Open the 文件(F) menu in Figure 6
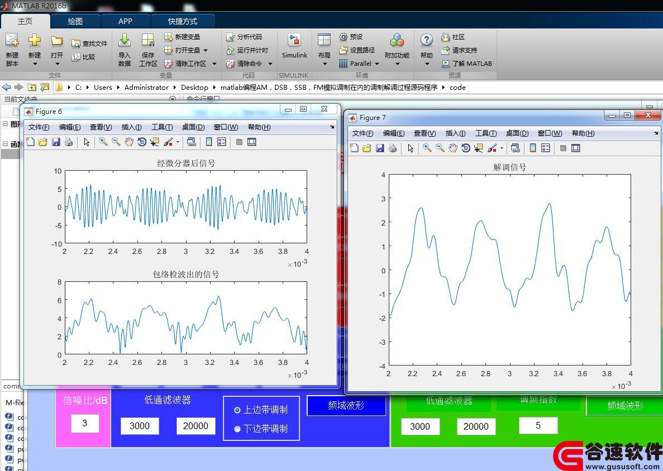663x471 pixels. click(x=39, y=127)
